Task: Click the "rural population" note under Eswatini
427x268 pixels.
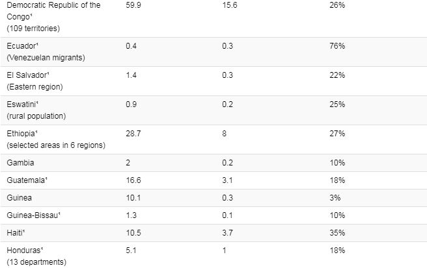Action: click(x=36, y=116)
